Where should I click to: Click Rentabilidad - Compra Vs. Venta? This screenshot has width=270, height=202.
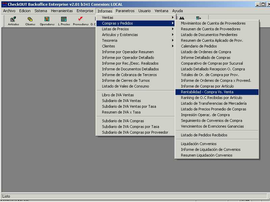point(217,92)
